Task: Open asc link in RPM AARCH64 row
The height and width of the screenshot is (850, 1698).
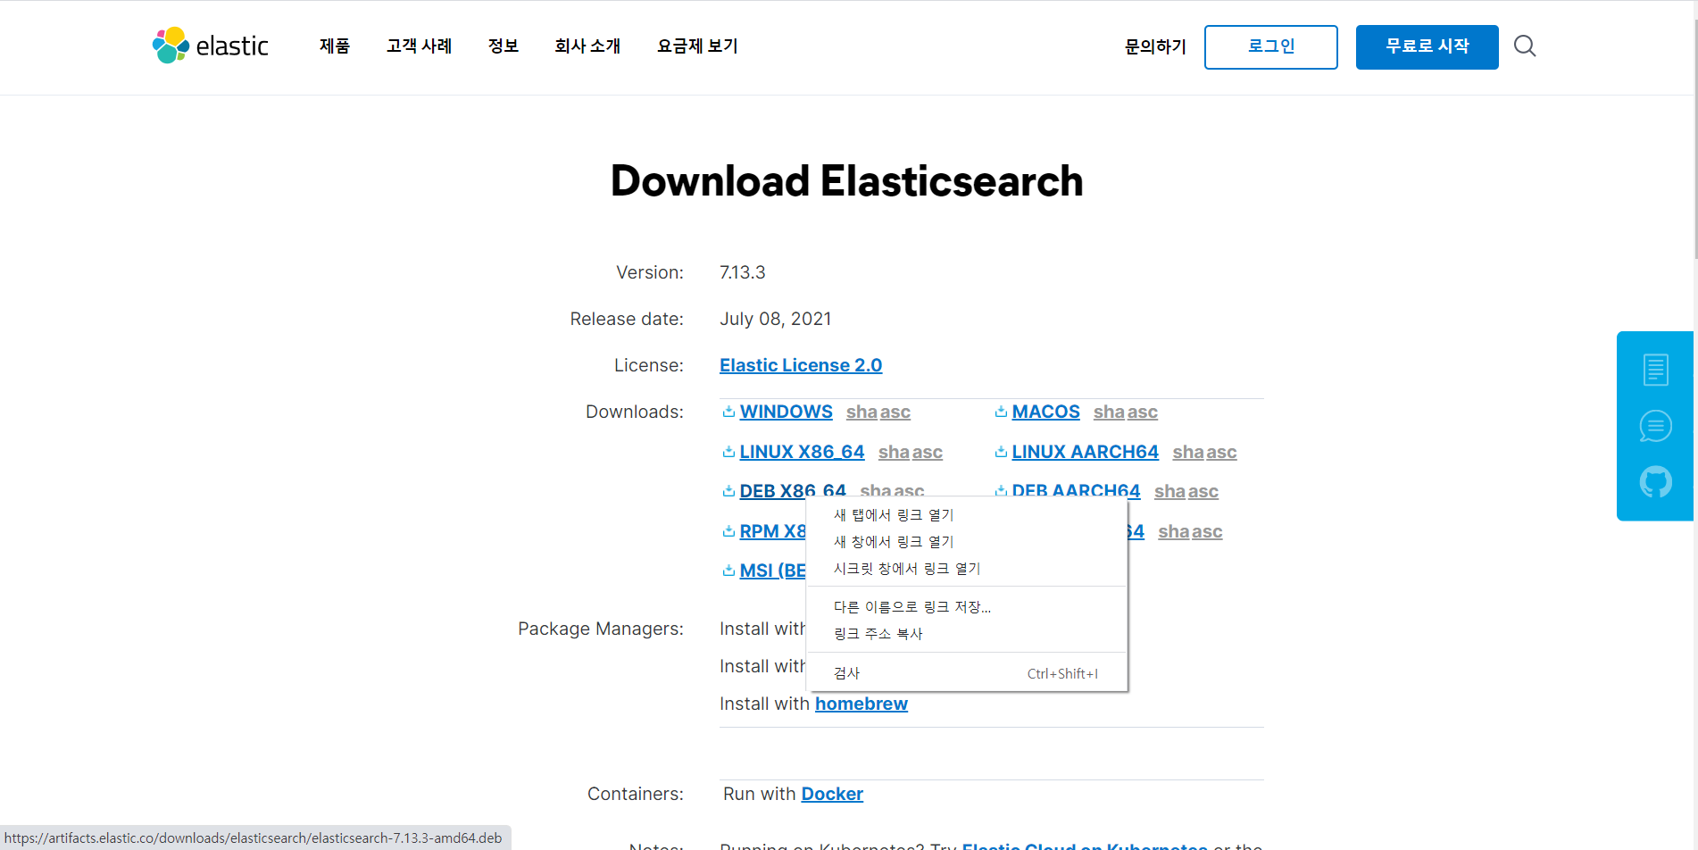Action: (1208, 531)
